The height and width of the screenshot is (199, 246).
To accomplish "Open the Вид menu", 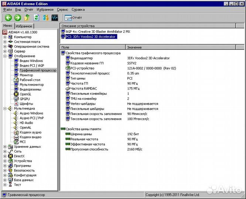I will click(18, 10).
